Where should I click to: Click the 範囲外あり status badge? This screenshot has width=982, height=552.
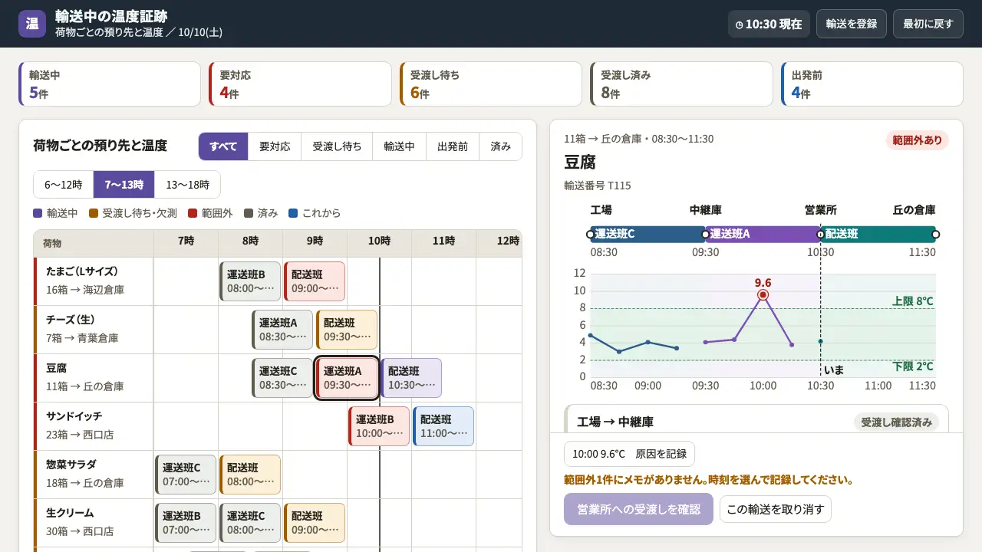(917, 140)
